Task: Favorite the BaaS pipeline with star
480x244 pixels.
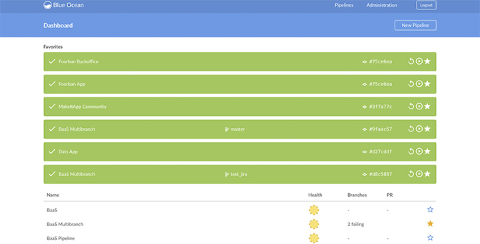Action: [x=430, y=209]
